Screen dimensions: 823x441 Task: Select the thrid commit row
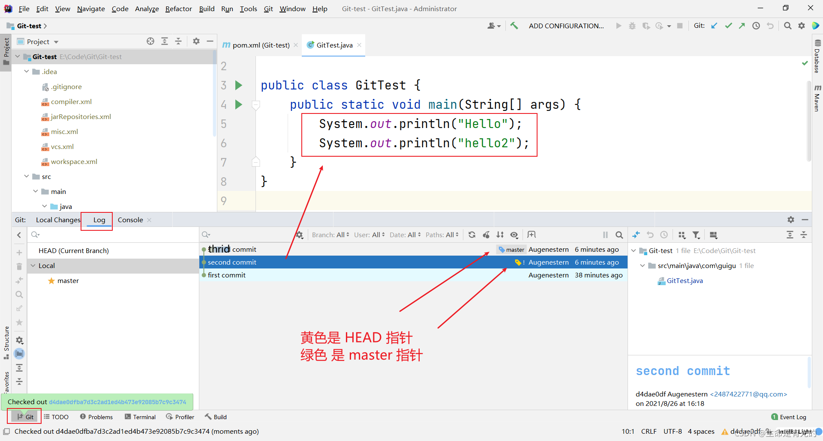[x=414, y=249]
